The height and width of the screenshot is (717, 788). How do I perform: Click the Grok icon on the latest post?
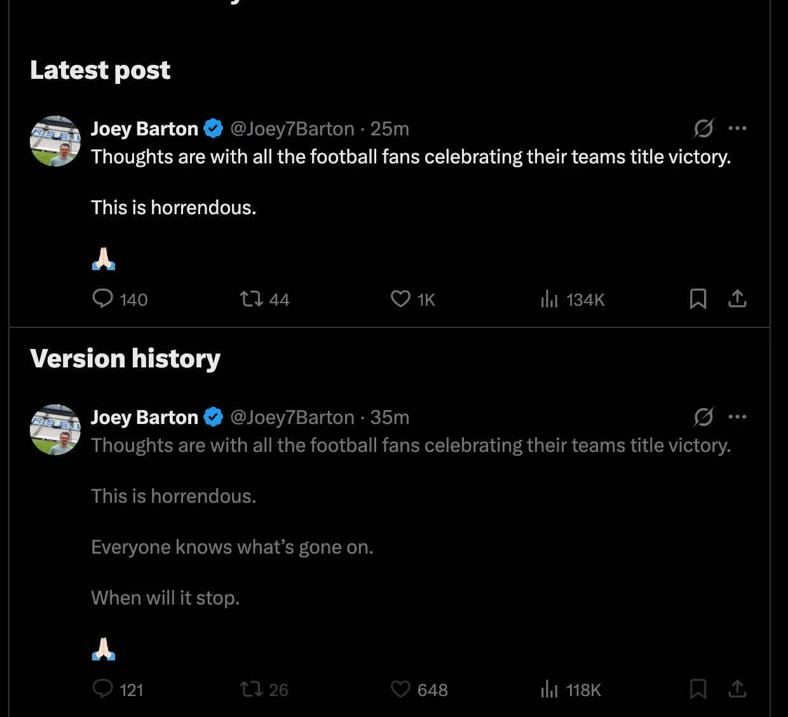[703, 128]
